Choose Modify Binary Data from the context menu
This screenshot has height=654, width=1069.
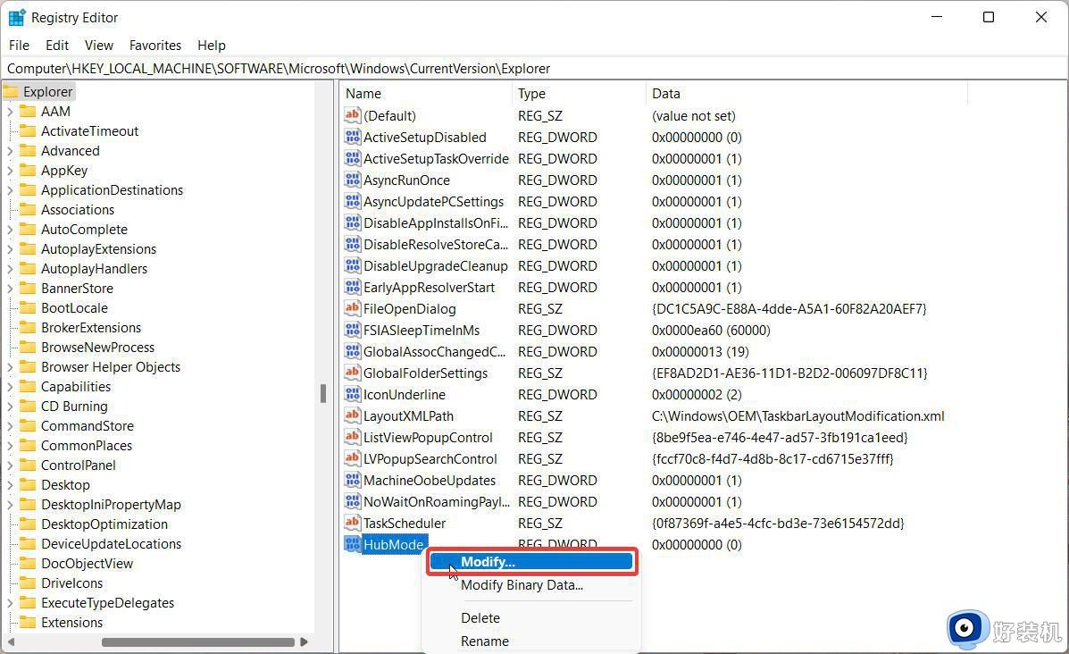pyautogui.click(x=522, y=585)
